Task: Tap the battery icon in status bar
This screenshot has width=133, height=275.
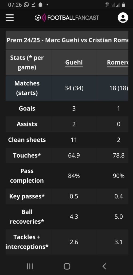Action: click(123, 5)
